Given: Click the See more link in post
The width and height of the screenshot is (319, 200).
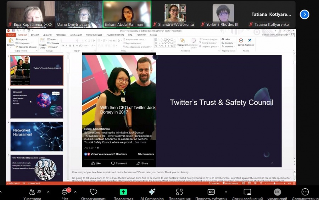Looking at the screenshot, I should tap(140, 142).
